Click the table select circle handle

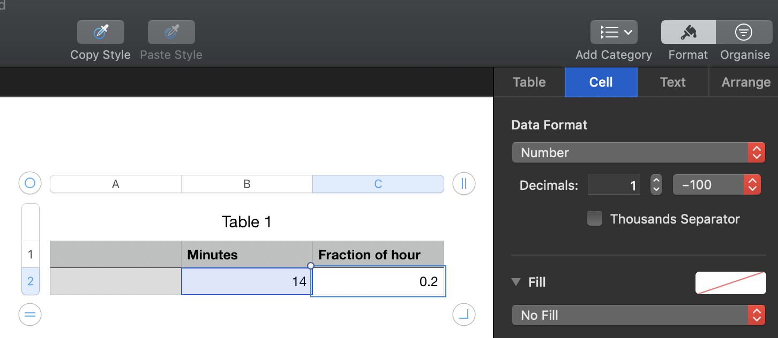[x=30, y=183]
